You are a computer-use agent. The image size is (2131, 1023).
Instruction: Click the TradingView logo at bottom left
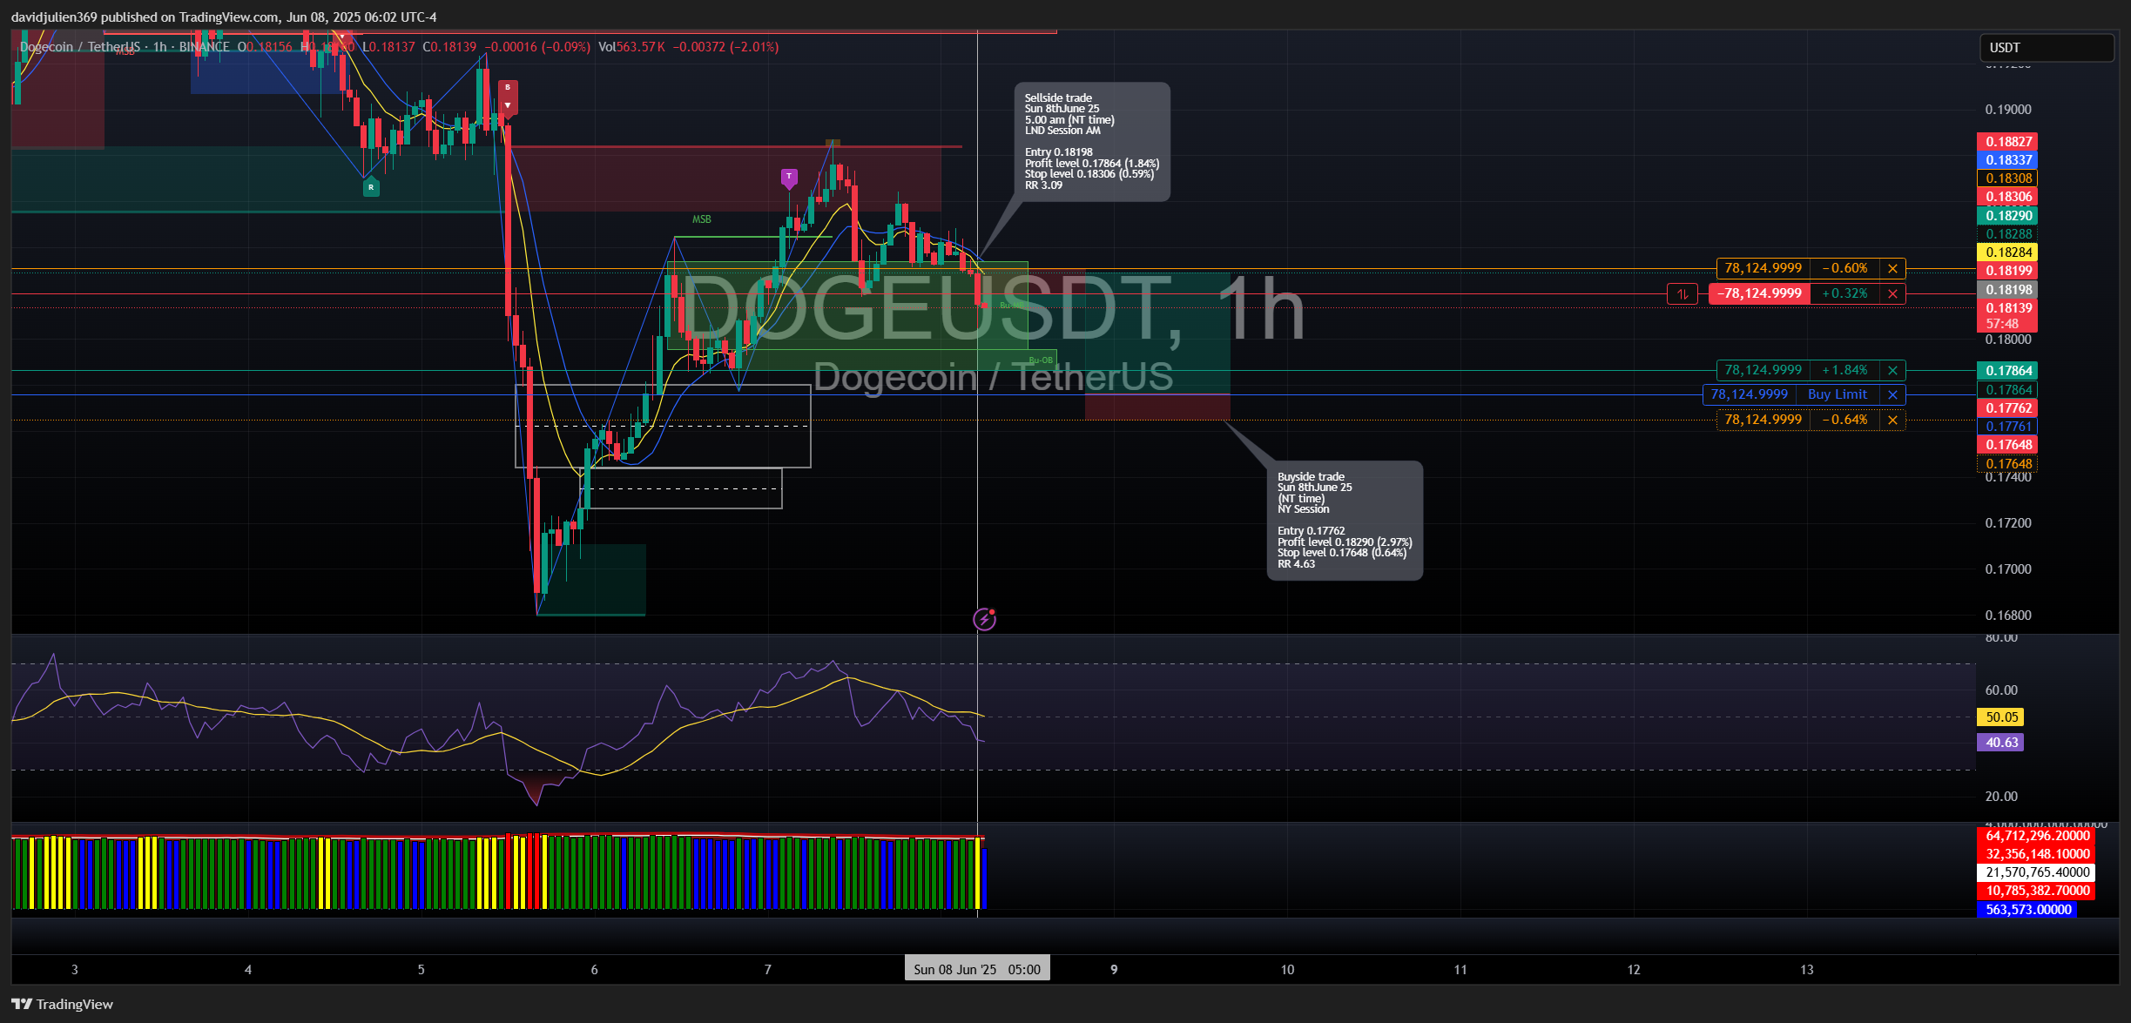click(62, 1004)
